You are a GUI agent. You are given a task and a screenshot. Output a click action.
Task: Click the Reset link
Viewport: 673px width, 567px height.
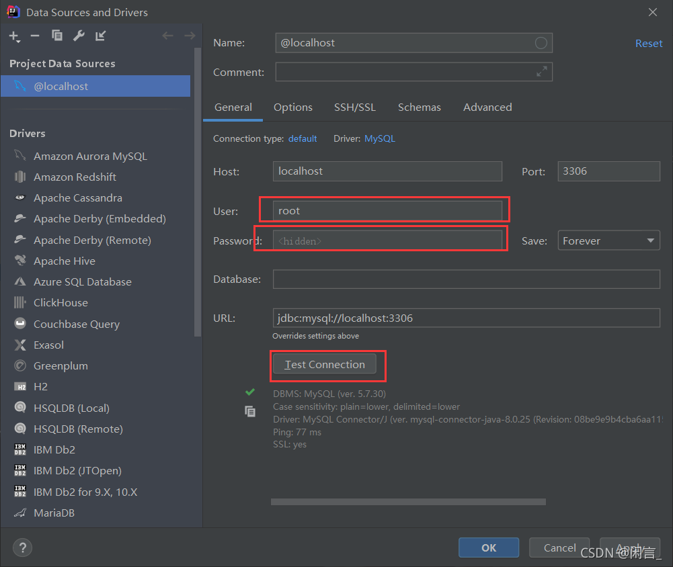[649, 43]
